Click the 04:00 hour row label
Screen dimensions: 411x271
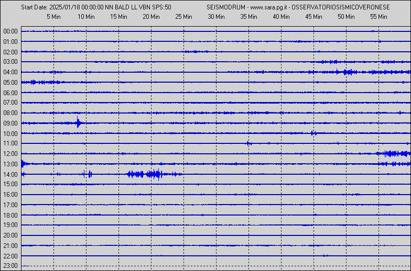point(10,72)
